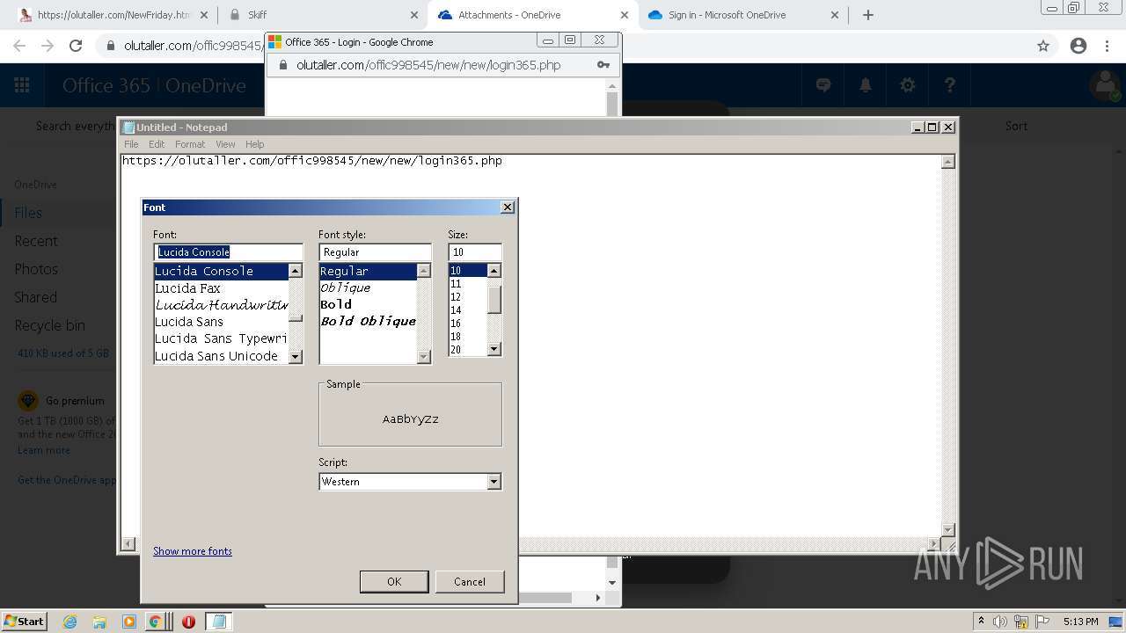Open the Notepad Format menu
Viewport: 1126px width, 633px height.
pyautogui.click(x=190, y=144)
